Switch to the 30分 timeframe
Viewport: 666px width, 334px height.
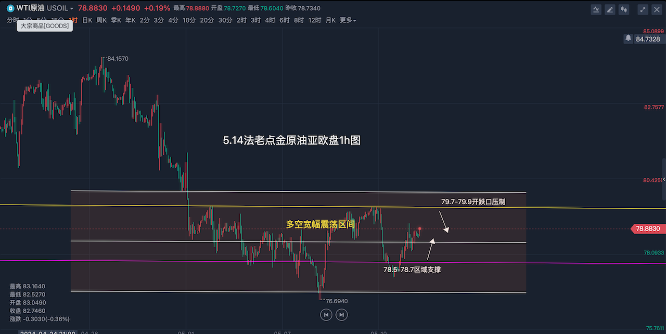tap(225, 20)
